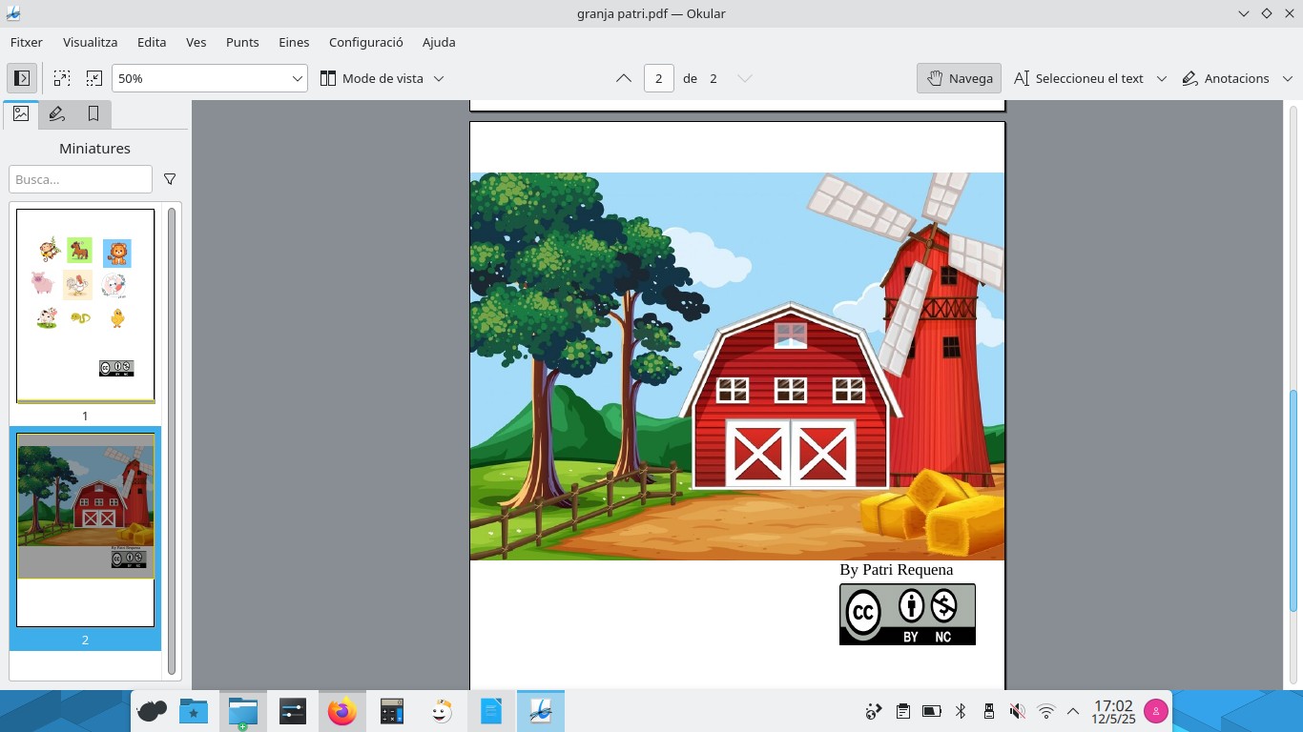
Task: Expand hidden system tray icons arrow
Action: pos(1073,711)
